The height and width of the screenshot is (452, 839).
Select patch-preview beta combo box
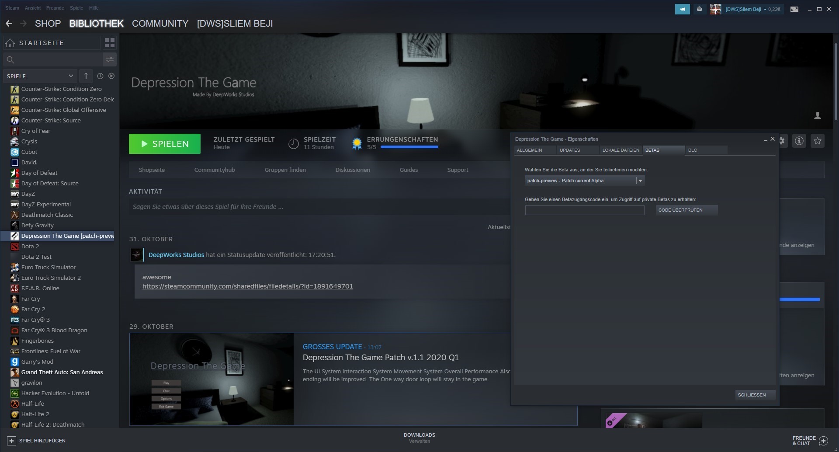(x=585, y=181)
